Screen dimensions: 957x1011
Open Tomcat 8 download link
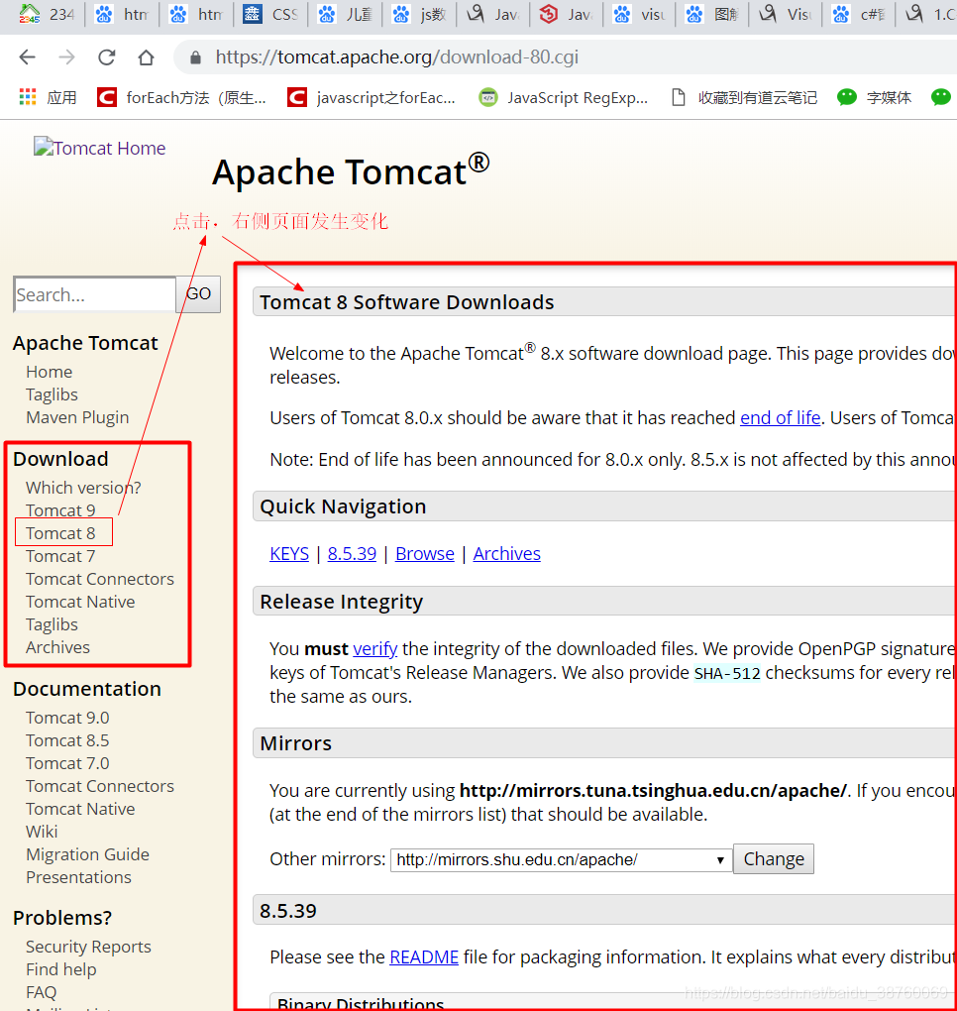coord(60,533)
